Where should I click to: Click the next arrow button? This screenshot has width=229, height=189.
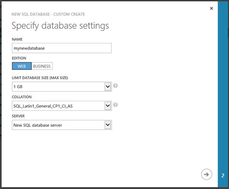[x=206, y=175]
